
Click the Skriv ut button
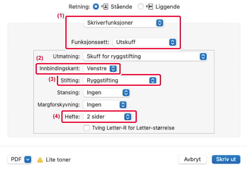(226, 159)
